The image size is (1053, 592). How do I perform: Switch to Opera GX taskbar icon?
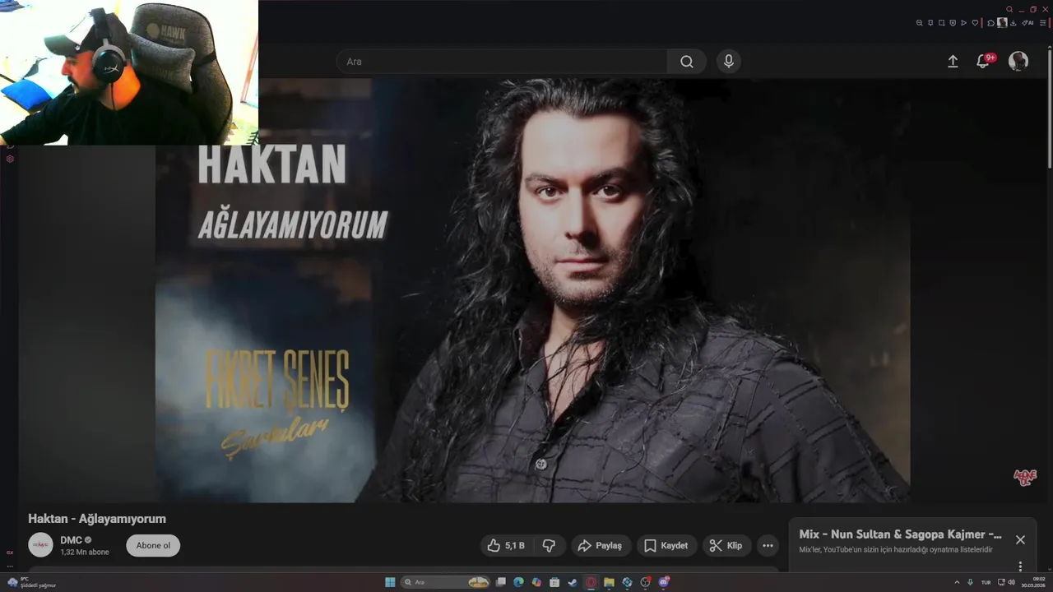pyautogui.click(x=591, y=582)
